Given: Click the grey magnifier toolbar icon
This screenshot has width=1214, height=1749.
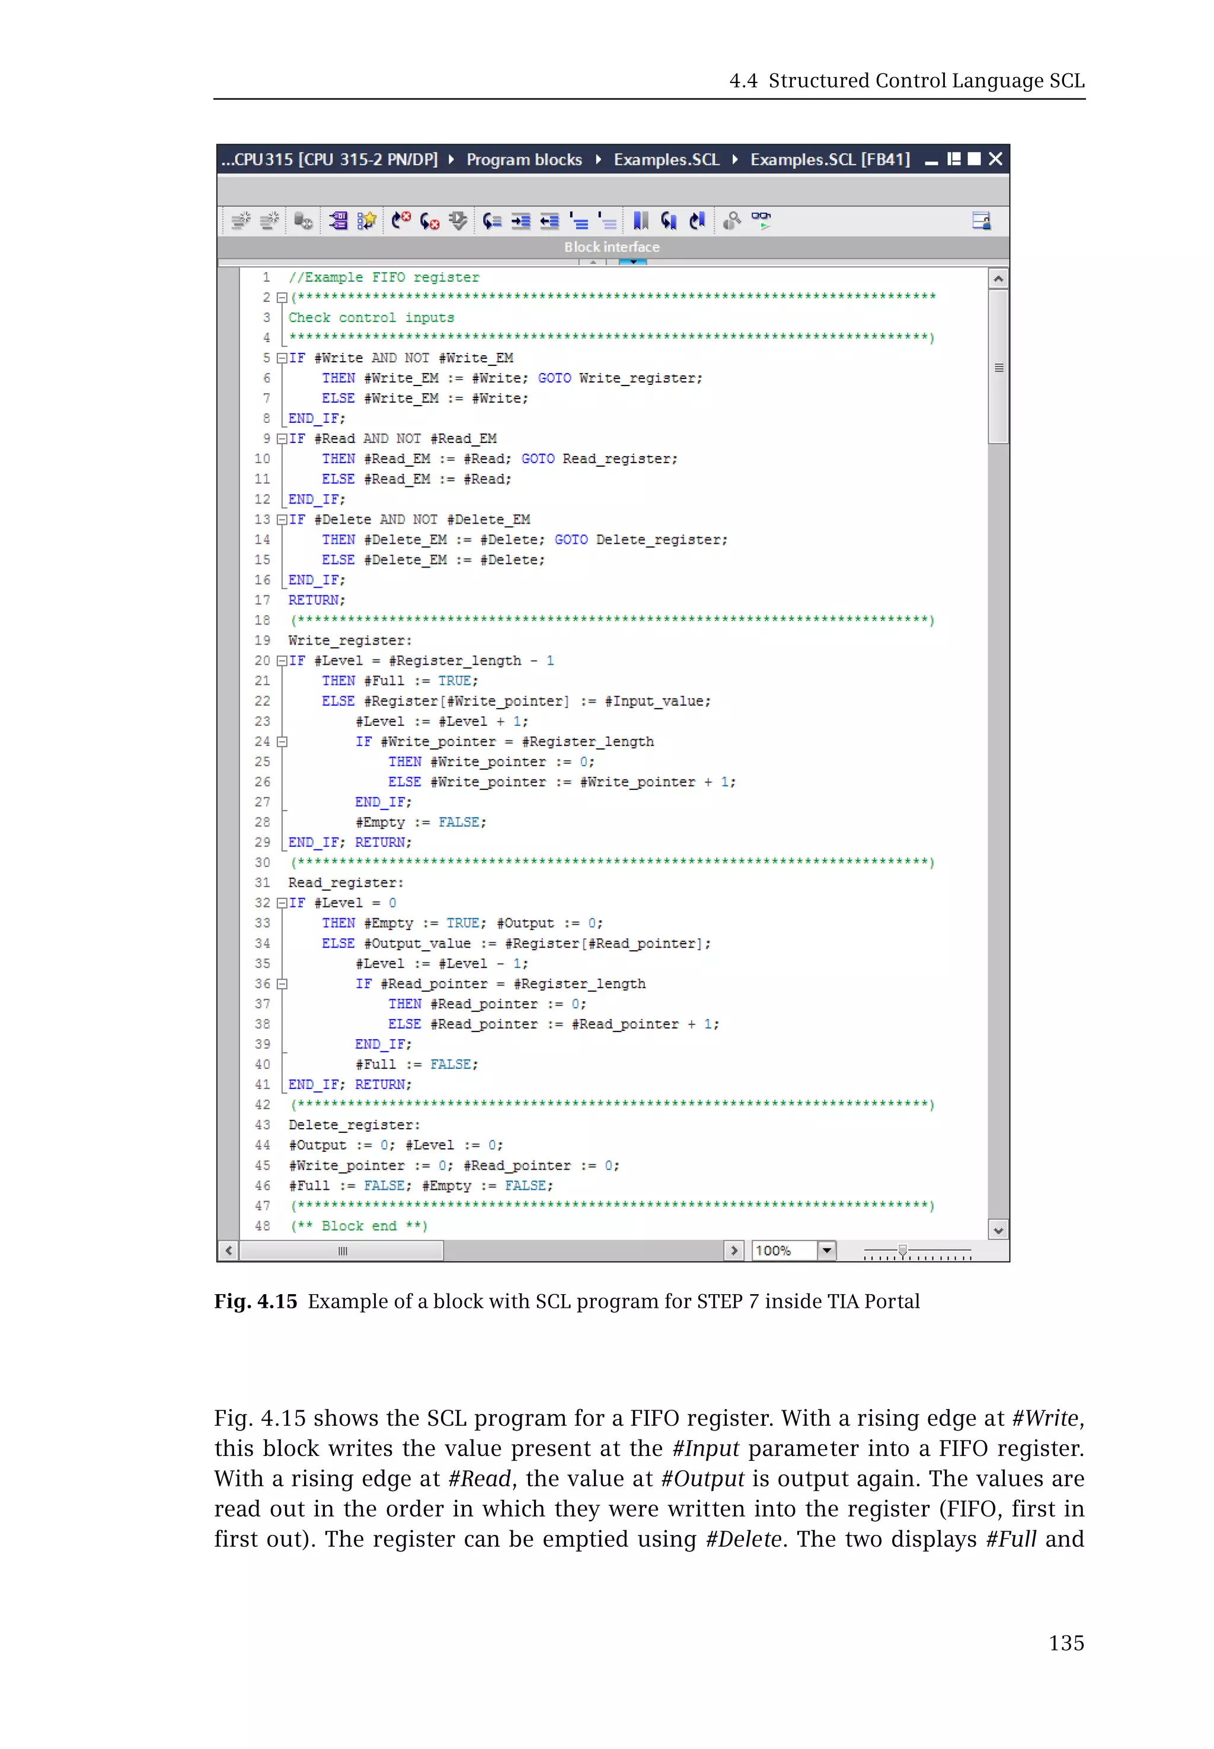Looking at the screenshot, I should [731, 221].
